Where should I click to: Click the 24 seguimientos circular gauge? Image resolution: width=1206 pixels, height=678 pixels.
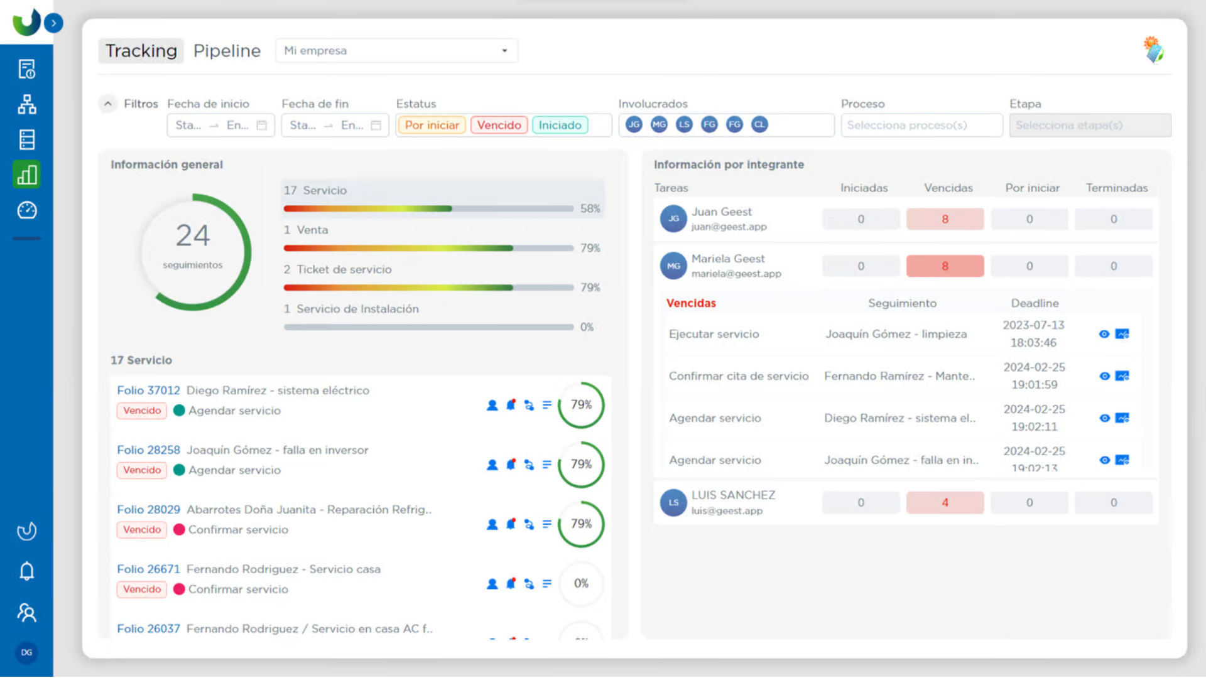193,252
